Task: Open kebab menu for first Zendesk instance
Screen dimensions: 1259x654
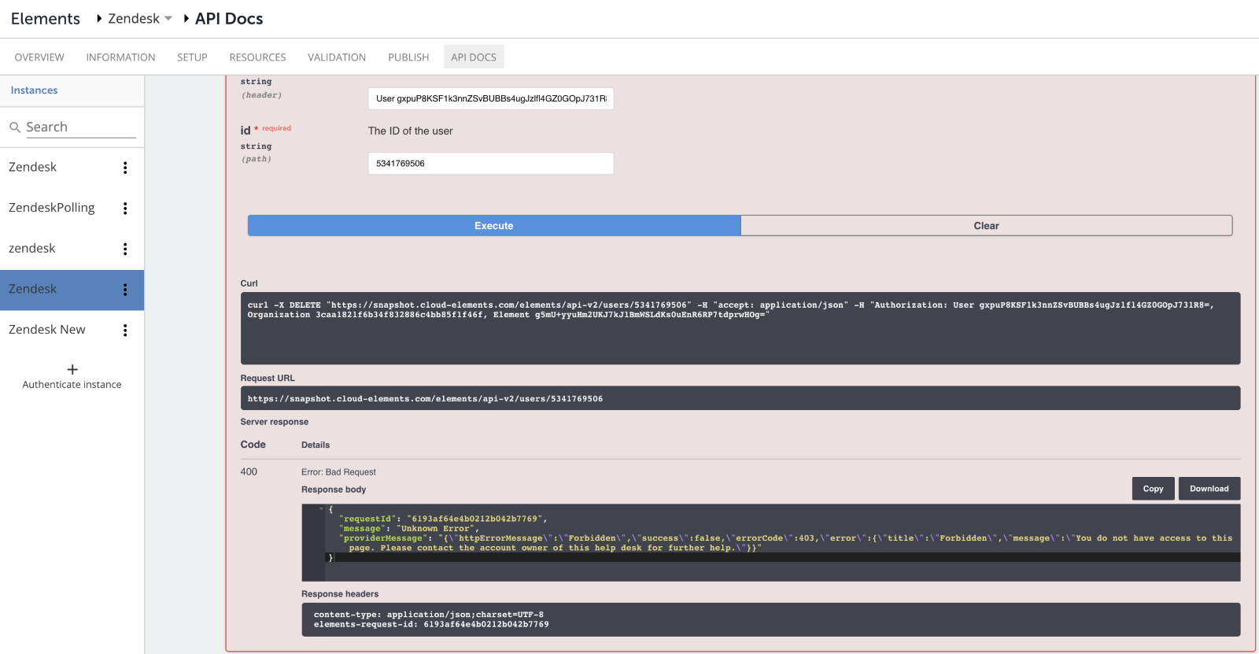Action: (125, 168)
